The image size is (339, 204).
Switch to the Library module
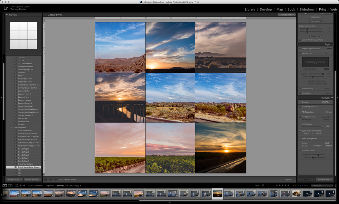pyautogui.click(x=250, y=9)
